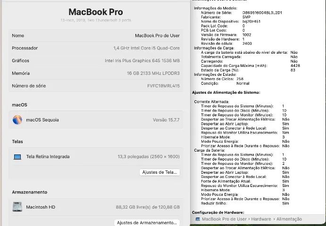Click the Corrente Alternada subsection heading
Image resolution: width=326 pixels, height=226 pixels.
[212, 102]
